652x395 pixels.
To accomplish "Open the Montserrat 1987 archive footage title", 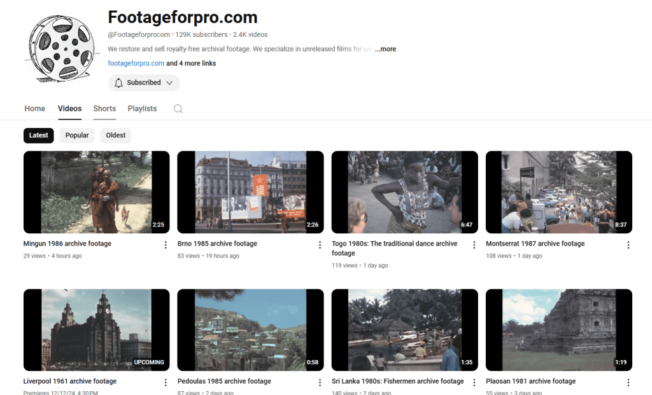I will click(535, 244).
